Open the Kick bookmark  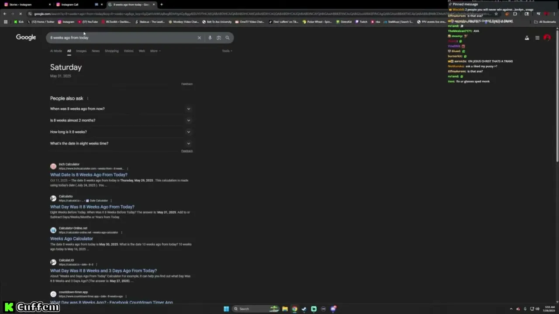pos(19,22)
